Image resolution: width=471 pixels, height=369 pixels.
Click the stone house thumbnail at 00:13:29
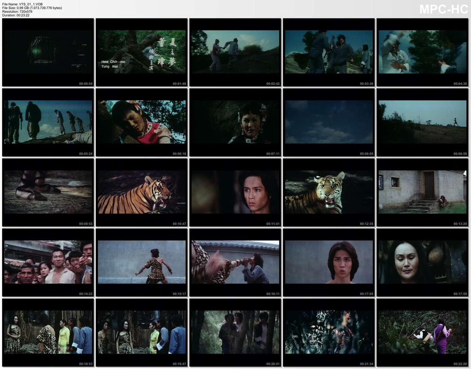pos(422,192)
